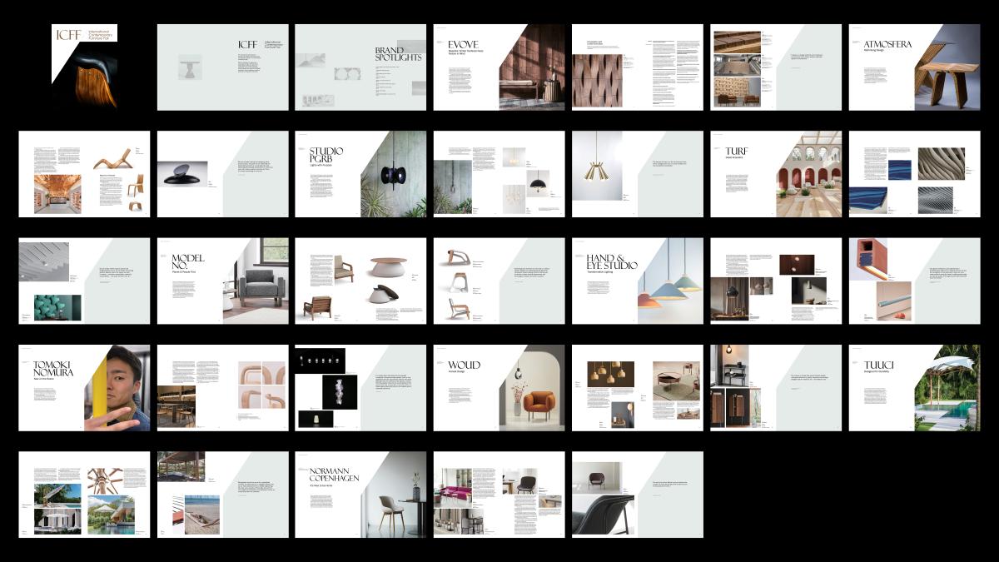
Task: Open the TURF opening spread
Action: (776, 174)
